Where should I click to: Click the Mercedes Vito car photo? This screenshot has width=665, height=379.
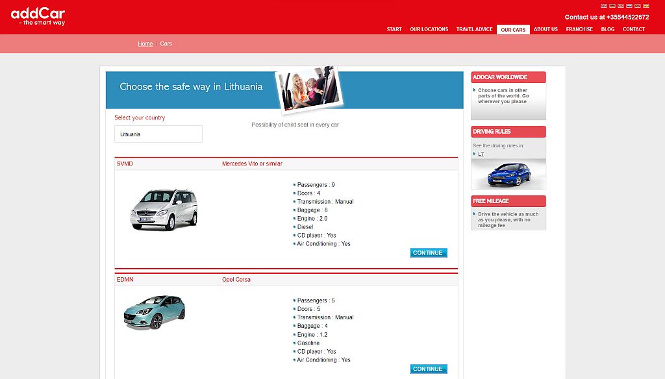[x=164, y=207]
